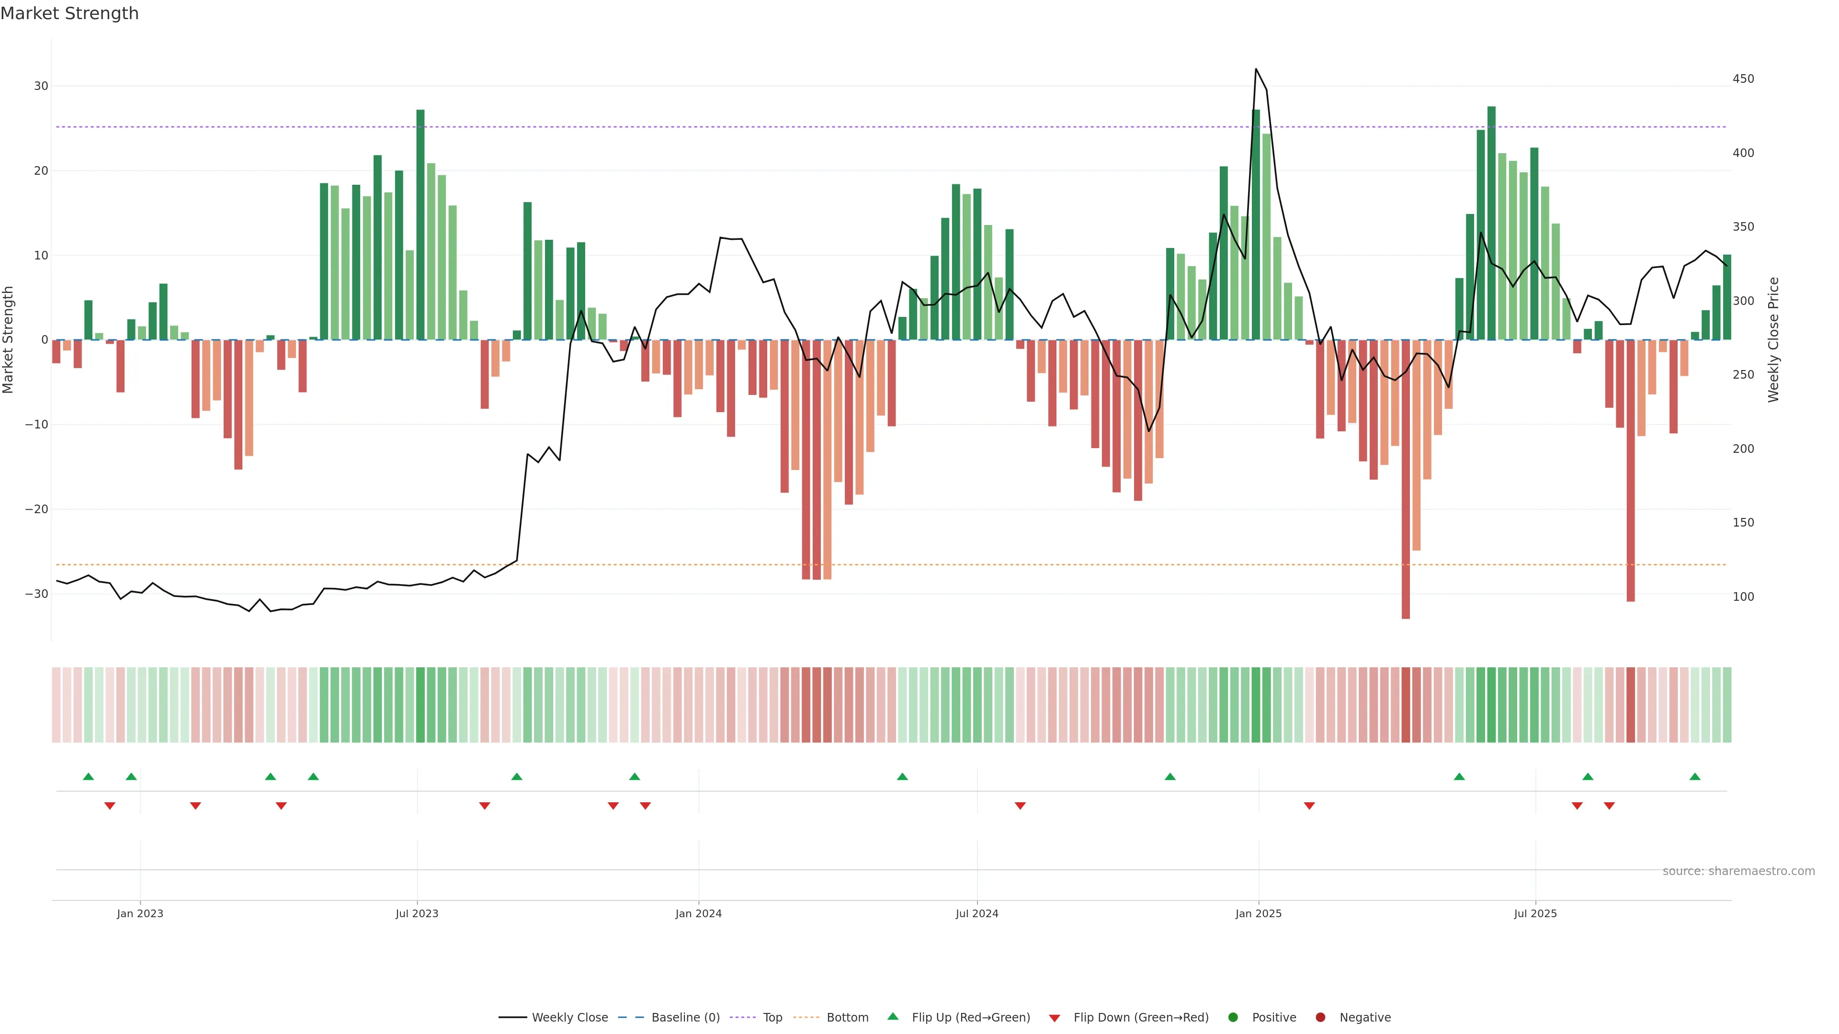Click the Jul 2025 x-axis label
Viewport: 1839px width, 1034px height.
click(1535, 913)
